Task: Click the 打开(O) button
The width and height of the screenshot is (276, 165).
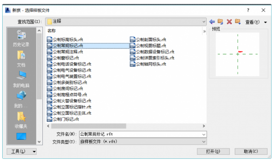Action: tap(213, 151)
